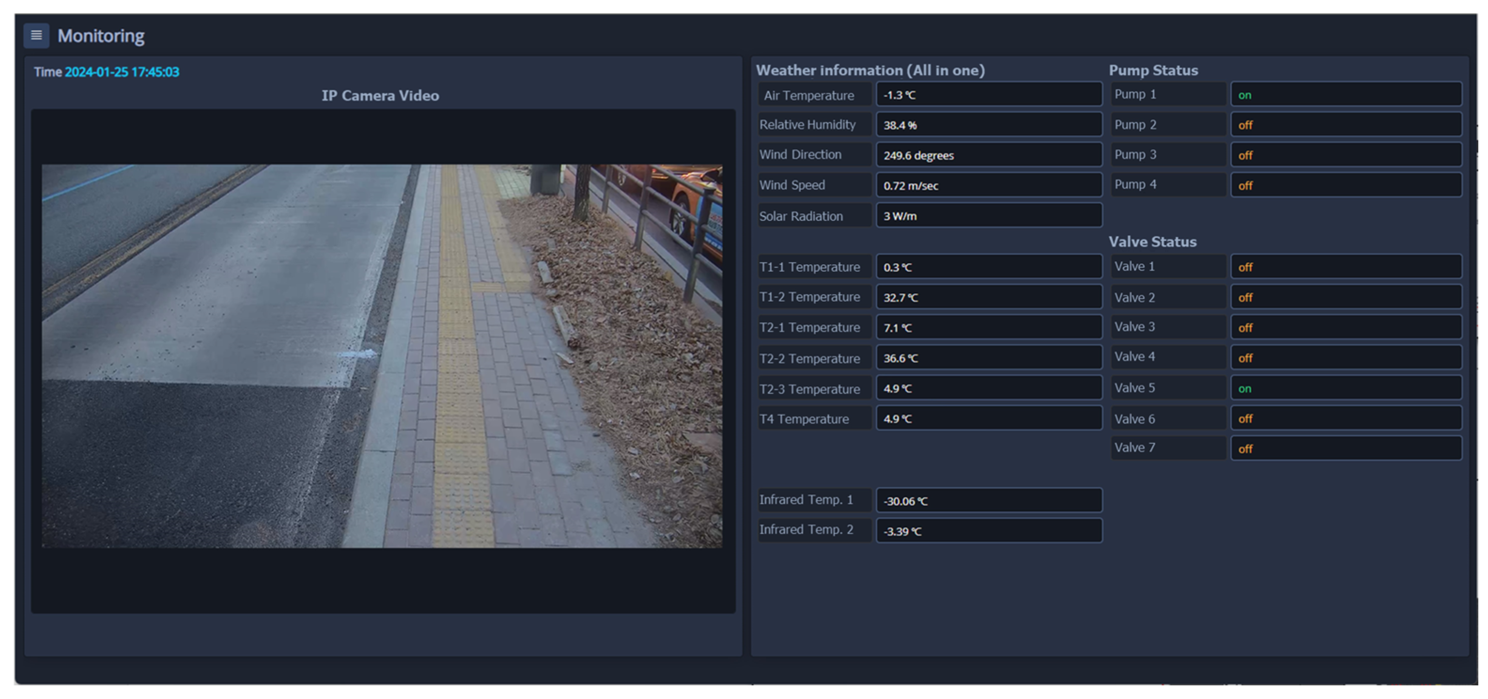1488x699 pixels.
Task: Select the Solar Radiation value field
Action: point(988,216)
